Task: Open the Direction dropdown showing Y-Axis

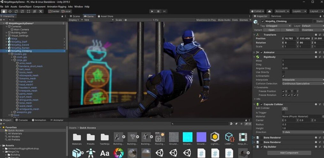Action: [x=303, y=132]
